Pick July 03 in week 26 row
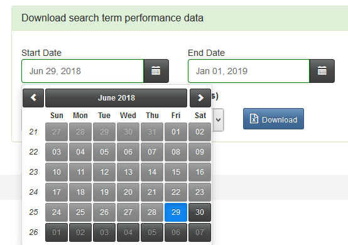Viewport: 348px width, 245px height. [104, 232]
